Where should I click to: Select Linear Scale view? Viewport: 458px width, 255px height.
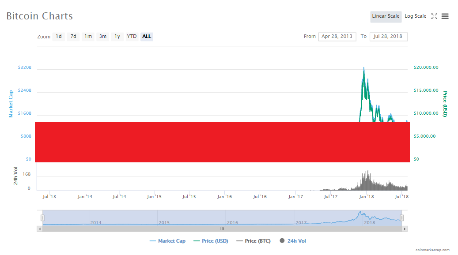[386, 16]
